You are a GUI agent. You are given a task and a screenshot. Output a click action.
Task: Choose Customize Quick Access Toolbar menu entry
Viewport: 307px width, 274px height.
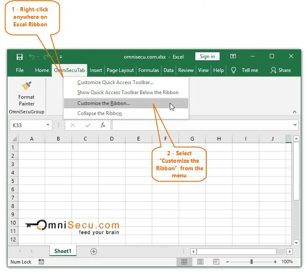click(126, 82)
